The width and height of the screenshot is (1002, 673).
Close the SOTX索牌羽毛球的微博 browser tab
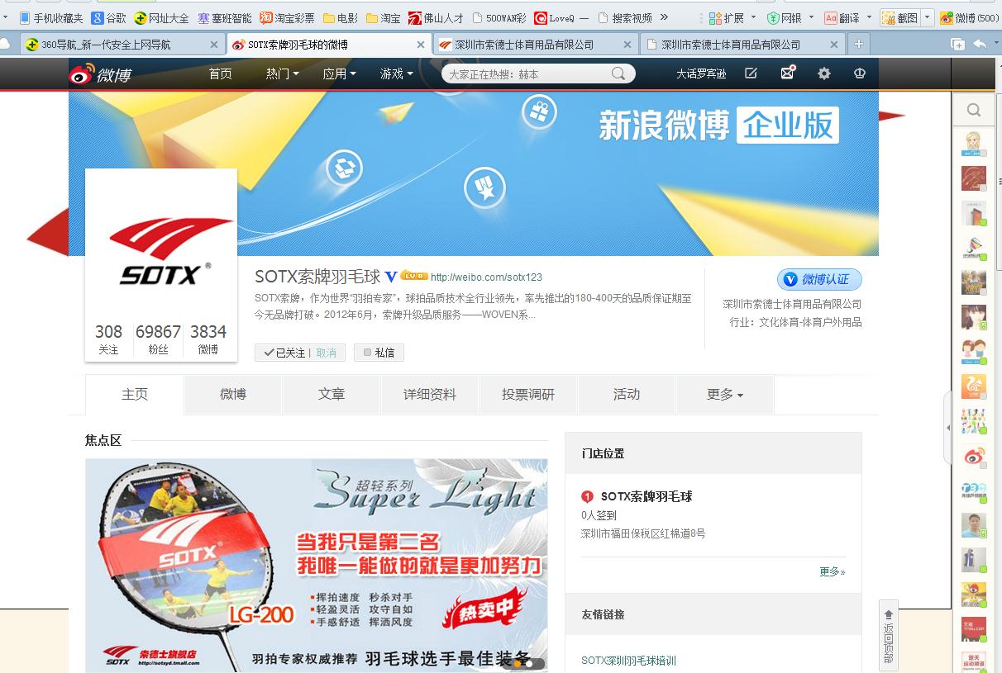[x=420, y=45]
